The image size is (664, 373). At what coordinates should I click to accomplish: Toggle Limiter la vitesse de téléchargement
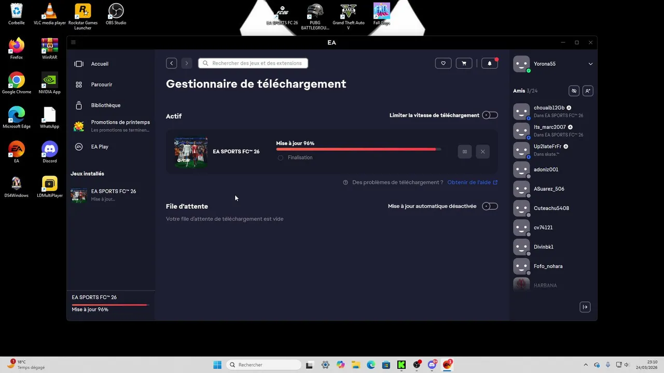[x=490, y=115]
